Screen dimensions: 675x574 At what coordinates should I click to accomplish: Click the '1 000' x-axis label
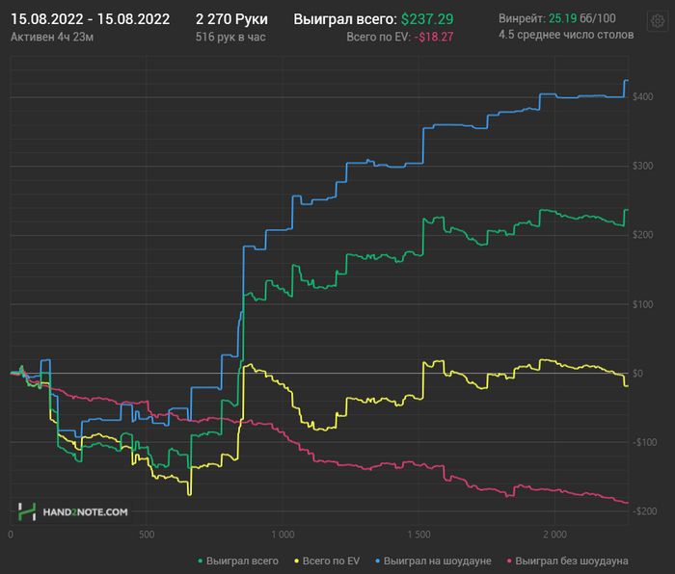click(283, 535)
